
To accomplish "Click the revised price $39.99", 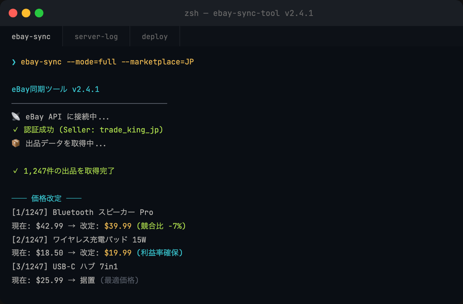I will [118, 226].
